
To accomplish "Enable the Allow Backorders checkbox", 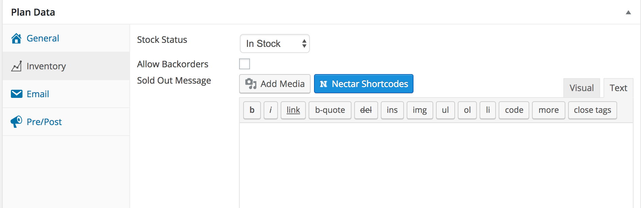I will pos(245,64).
